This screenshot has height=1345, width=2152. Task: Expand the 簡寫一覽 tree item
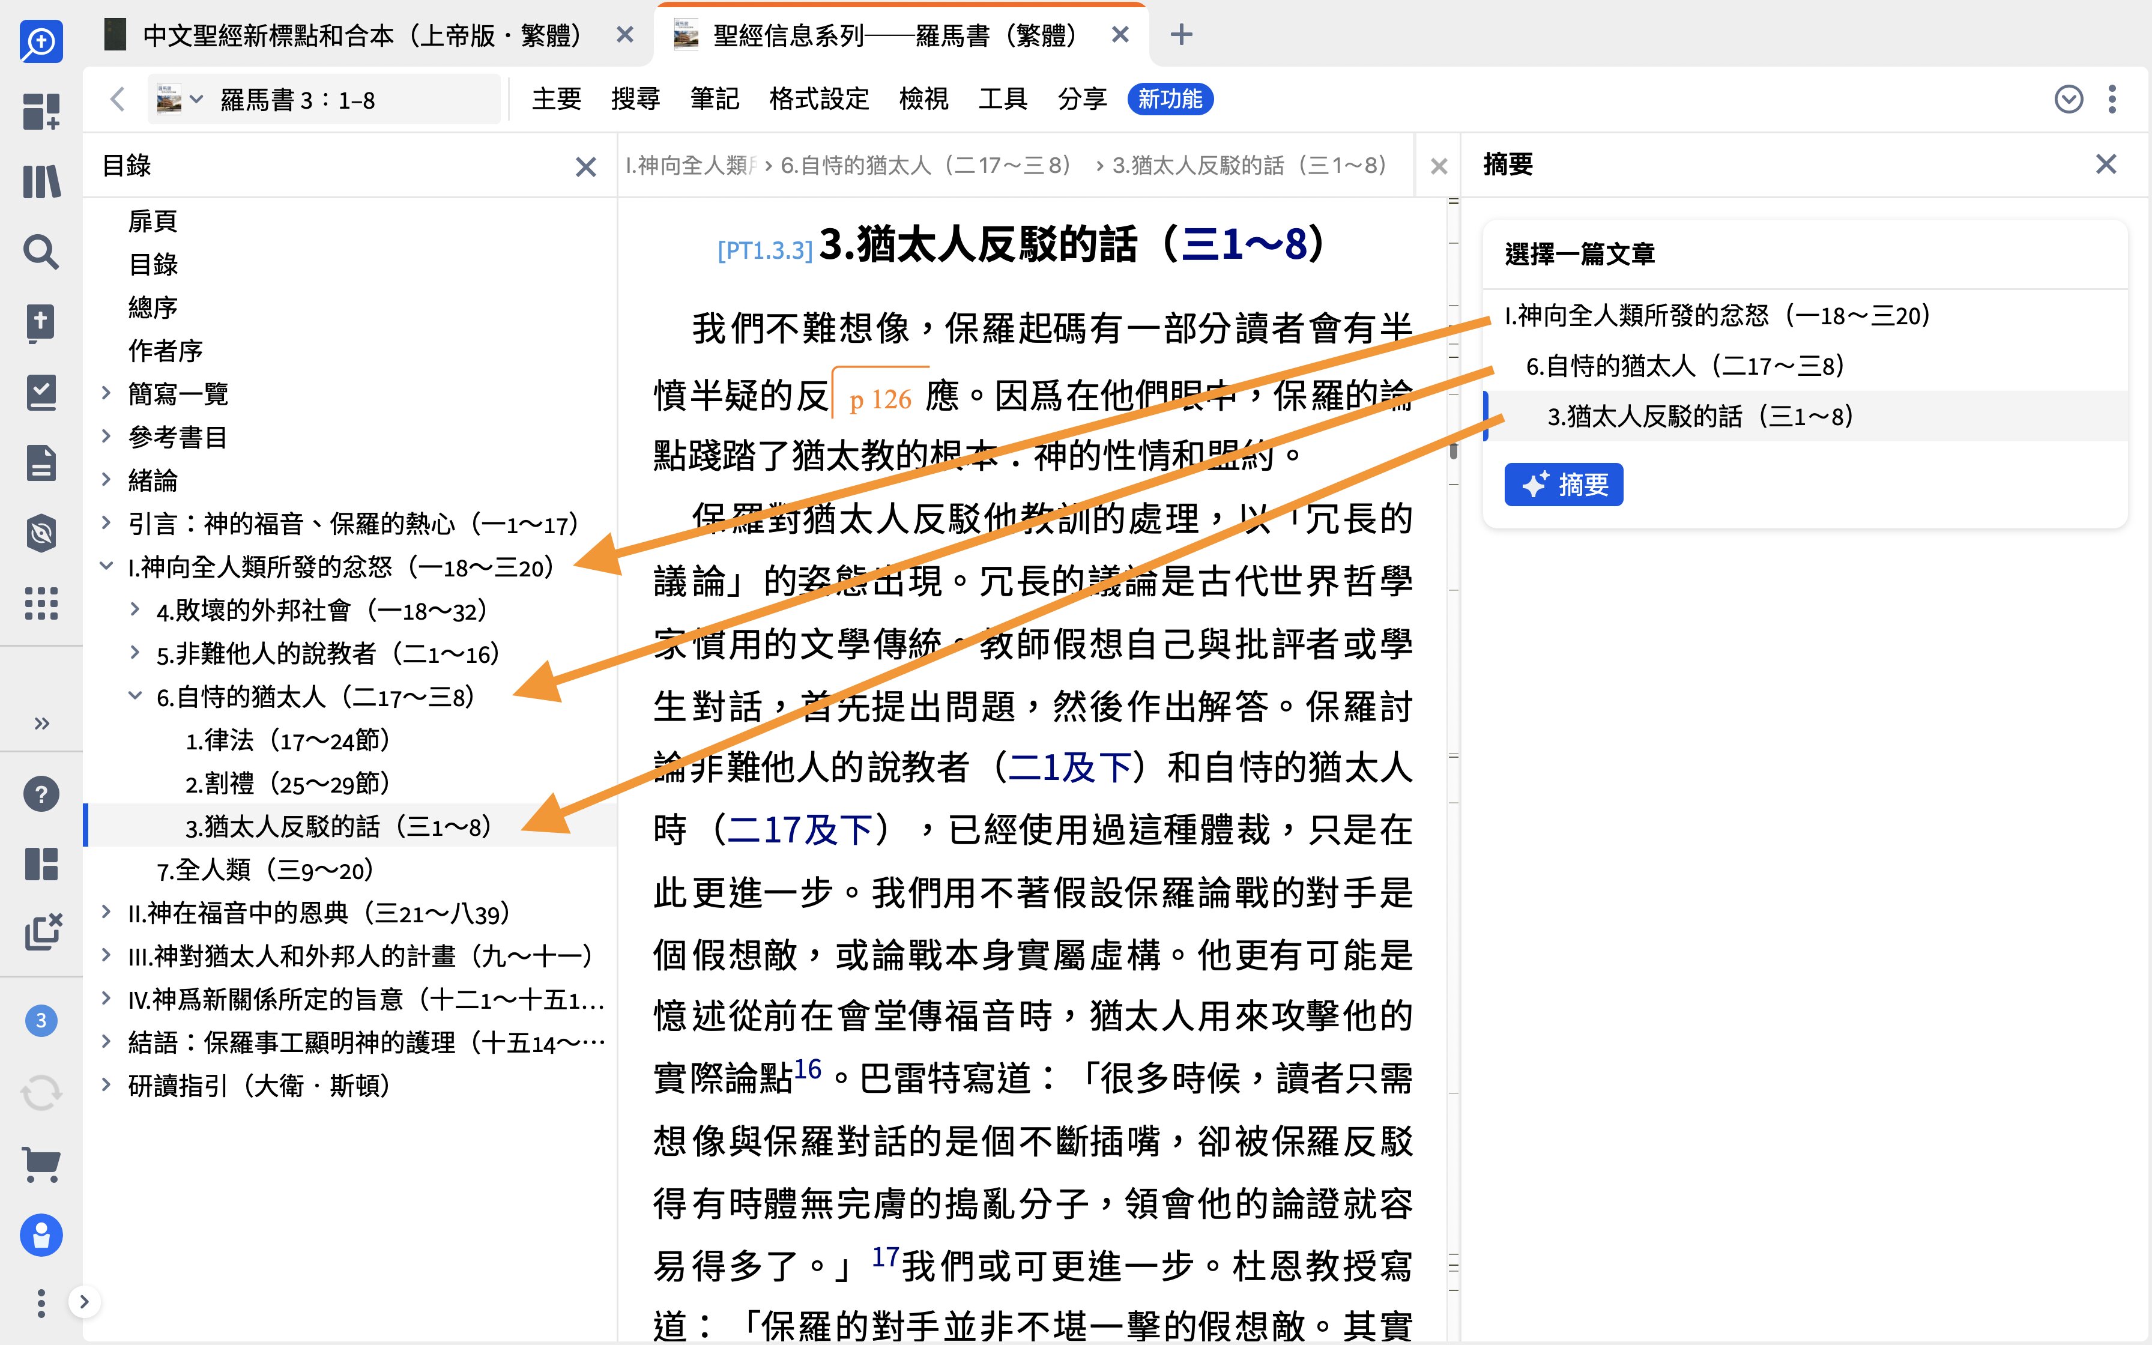(x=106, y=392)
